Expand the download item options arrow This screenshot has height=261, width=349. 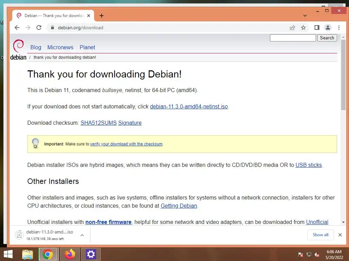point(82,235)
